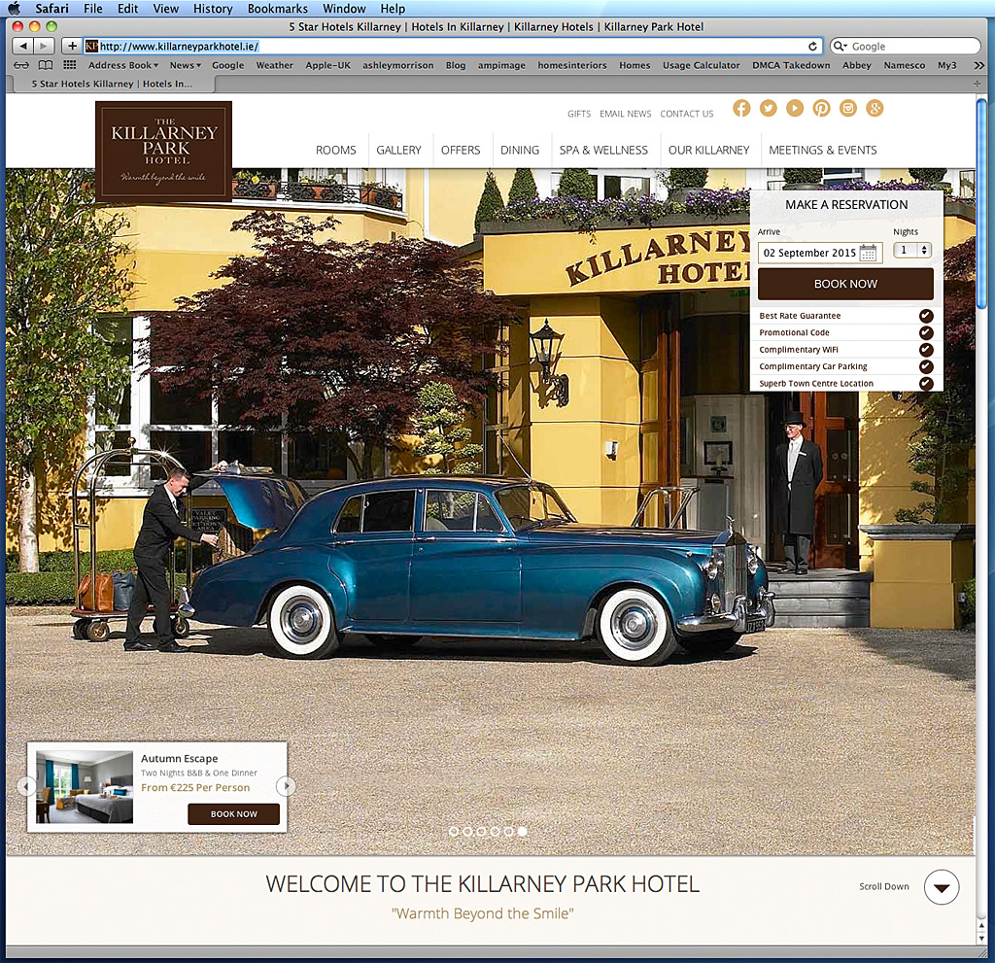Screen dimensions: 995x963
Task: Expand the bookmarks bar overflow chevron
Action: click(980, 65)
